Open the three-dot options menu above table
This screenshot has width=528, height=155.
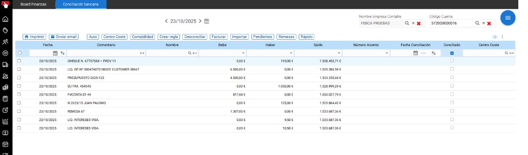click(x=503, y=37)
